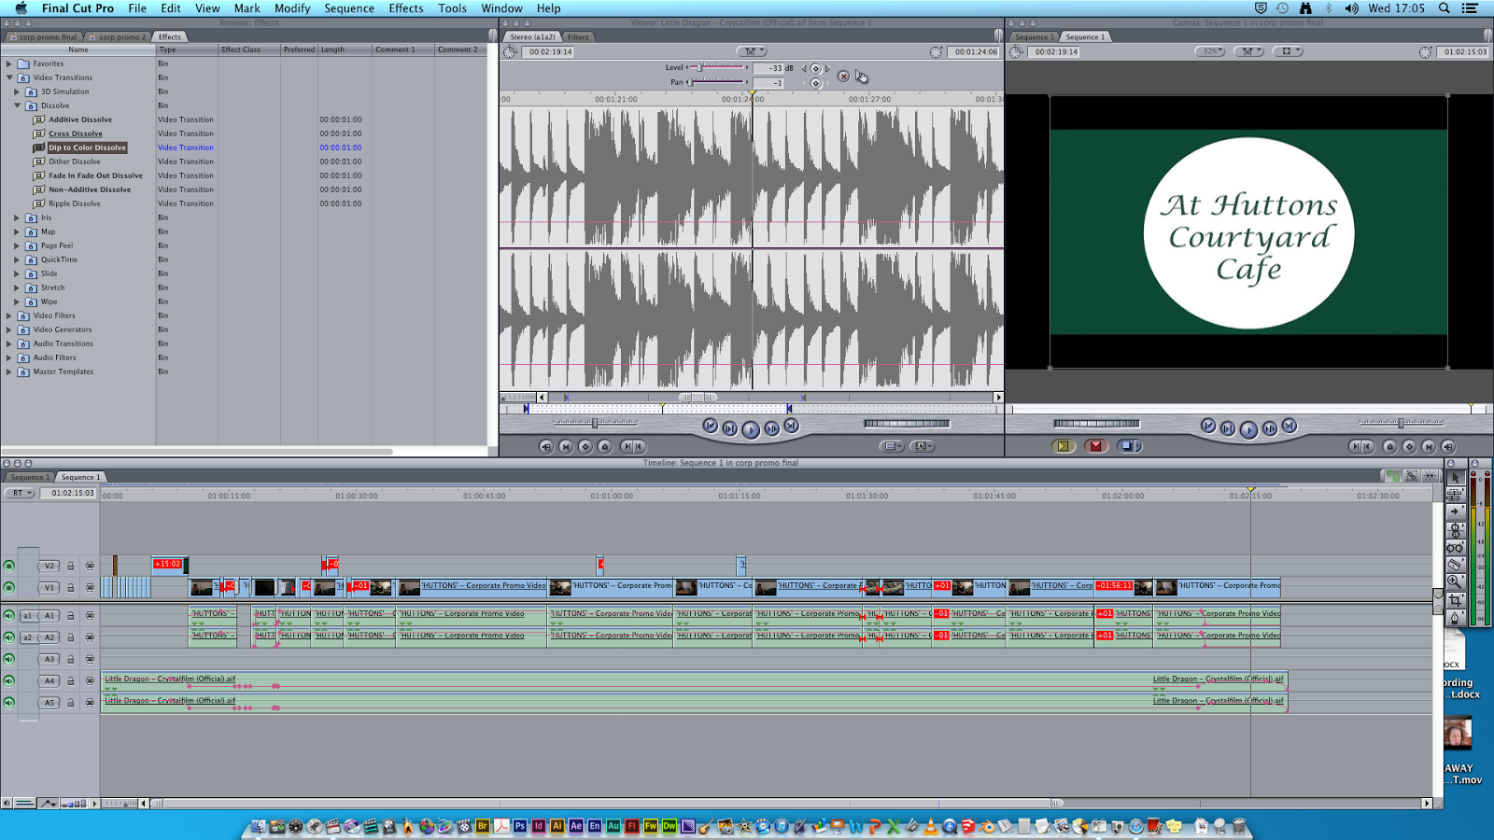This screenshot has width=1494, height=840.
Task: Select the Ripple Dissolve transition
Action: [x=75, y=203]
